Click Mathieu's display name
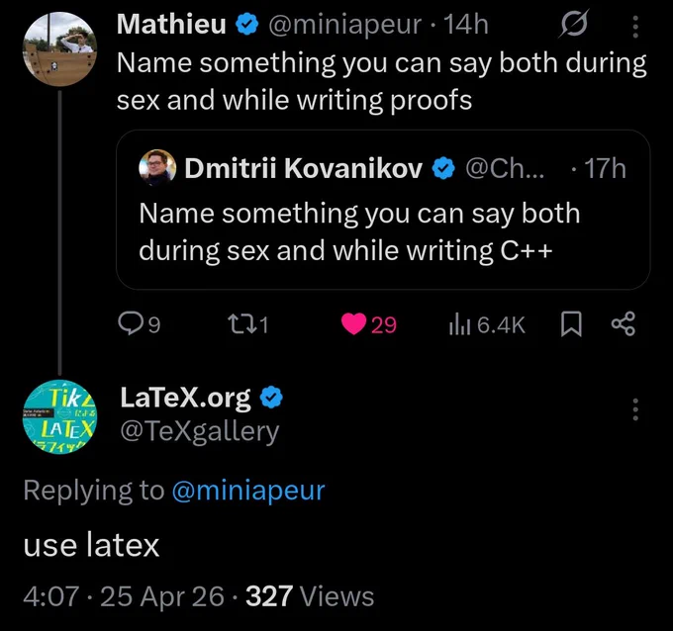Viewport: 673px width, 631px height. pos(171,24)
